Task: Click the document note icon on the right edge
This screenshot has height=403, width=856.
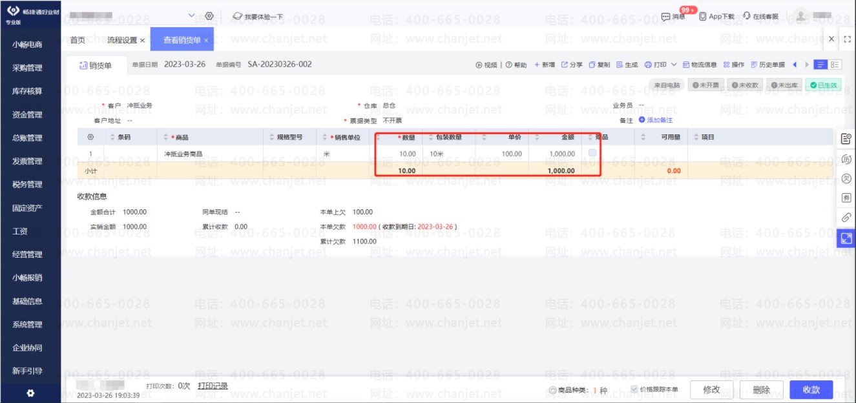Action: point(846,138)
